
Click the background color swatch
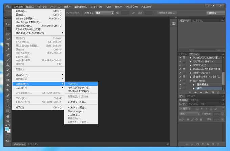click(x=9, y=131)
